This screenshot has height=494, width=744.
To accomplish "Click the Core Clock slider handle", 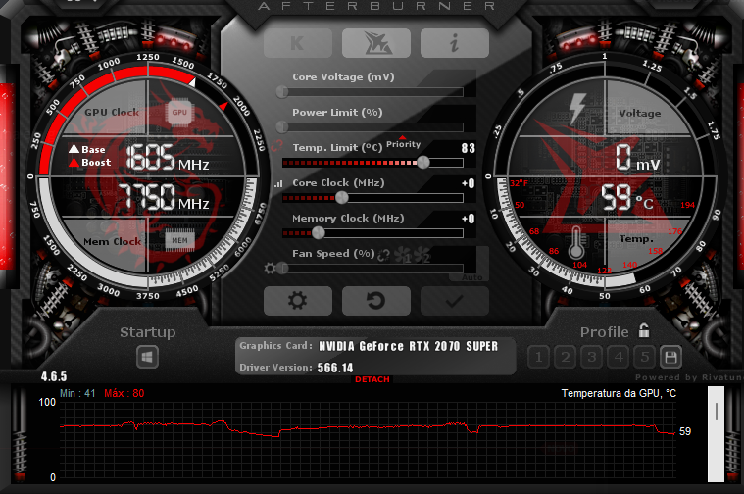I will pos(342,197).
